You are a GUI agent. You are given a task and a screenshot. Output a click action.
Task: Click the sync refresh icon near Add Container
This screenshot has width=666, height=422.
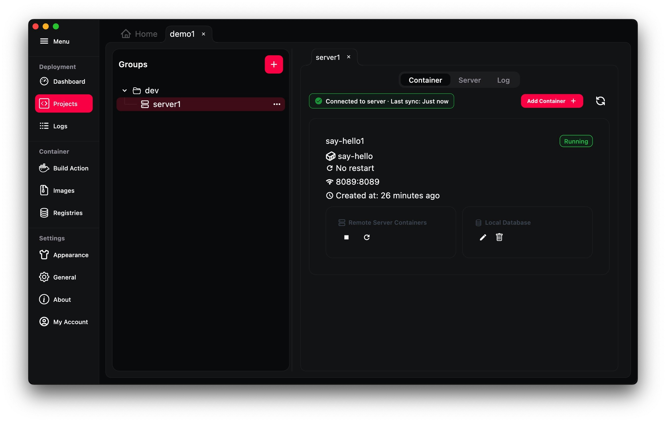[600, 101]
